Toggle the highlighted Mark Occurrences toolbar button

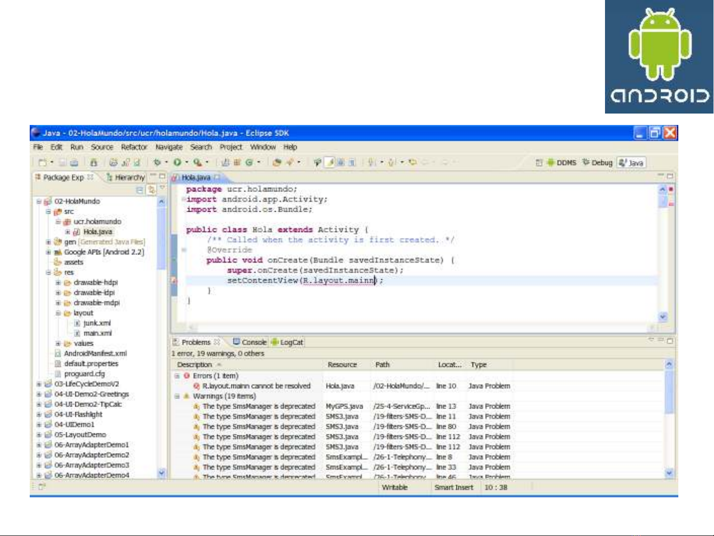(x=329, y=162)
